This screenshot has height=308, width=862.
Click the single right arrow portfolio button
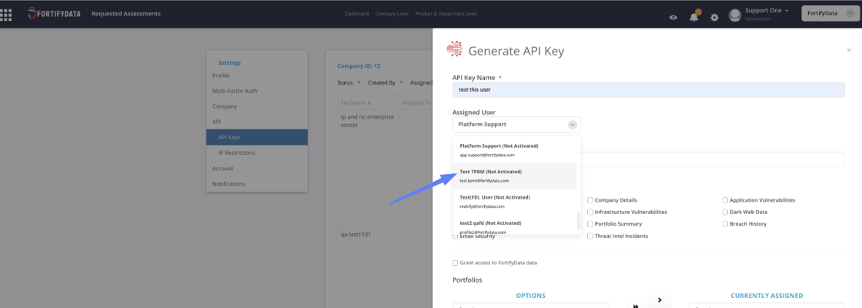[x=660, y=300]
